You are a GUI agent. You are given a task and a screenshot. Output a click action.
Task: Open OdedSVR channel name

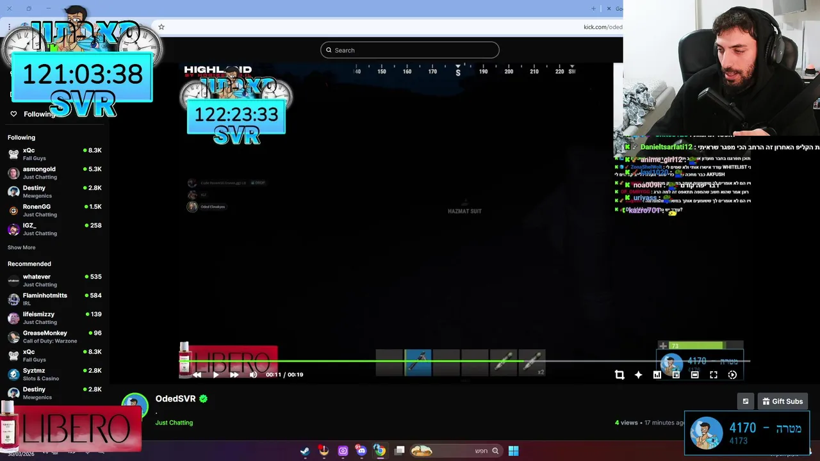point(176,398)
